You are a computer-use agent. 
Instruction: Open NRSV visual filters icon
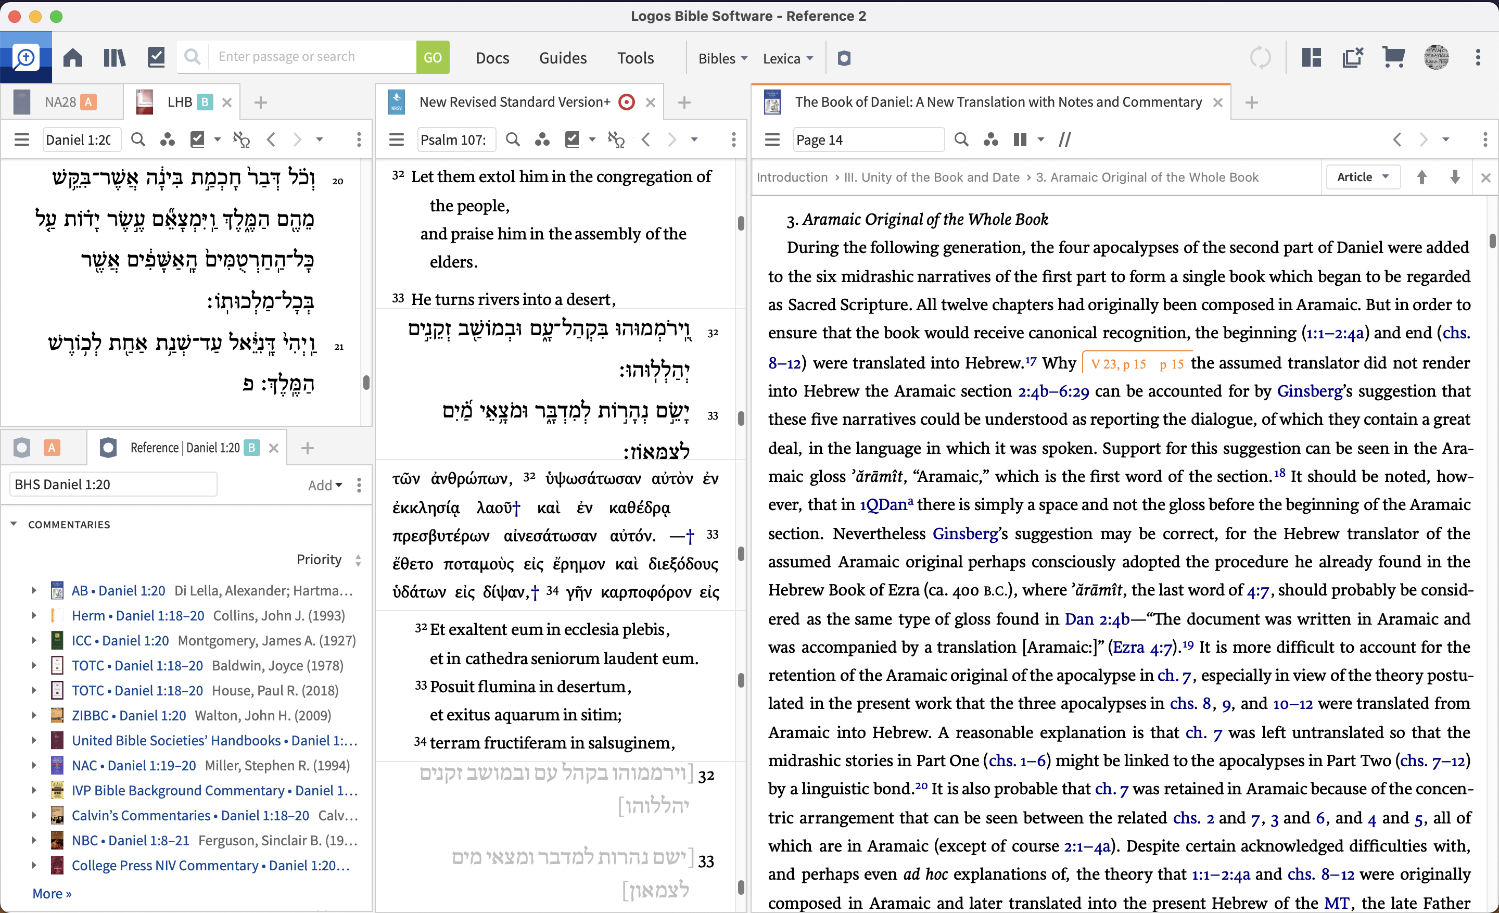point(542,140)
